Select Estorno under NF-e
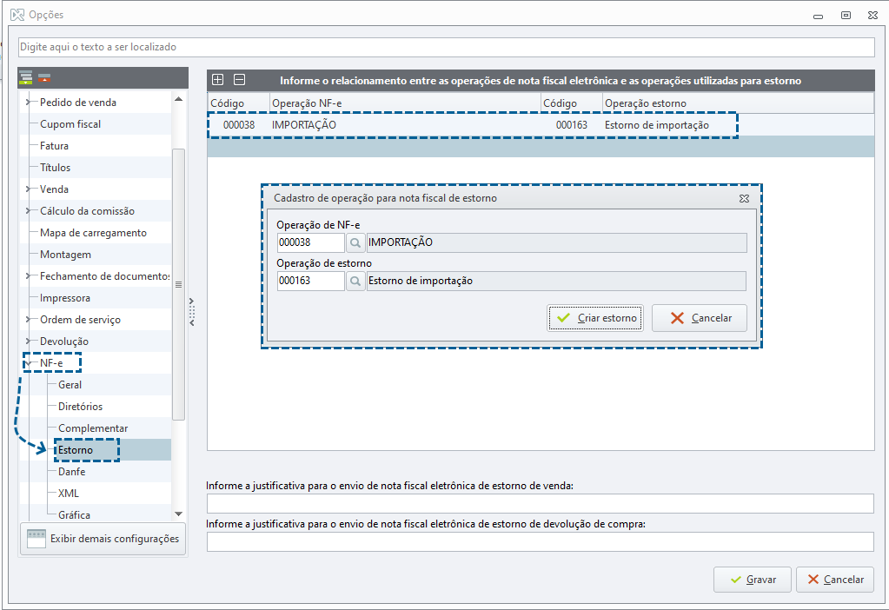 point(76,449)
